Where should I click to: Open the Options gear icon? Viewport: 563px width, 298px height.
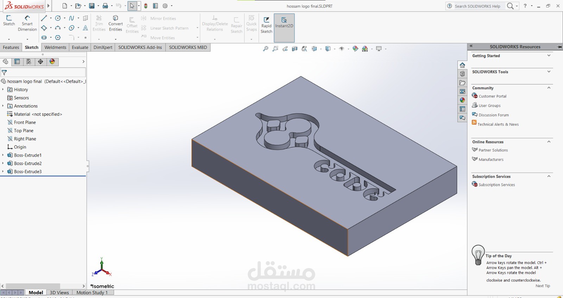(x=165, y=6)
